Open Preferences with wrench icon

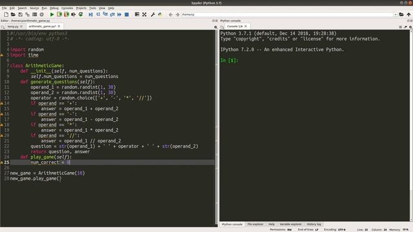click(x=153, y=14)
